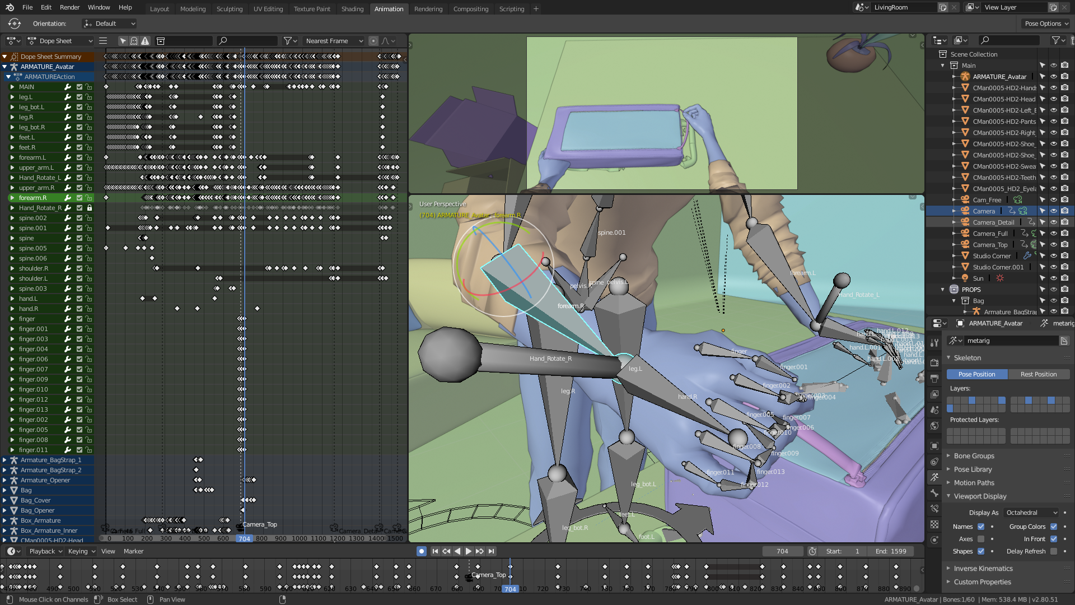Open the Output properties printer icon
This screenshot has height=605, width=1075.
pyautogui.click(x=934, y=379)
